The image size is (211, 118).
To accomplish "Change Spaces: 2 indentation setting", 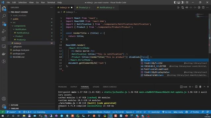I will click(x=130, y=112).
